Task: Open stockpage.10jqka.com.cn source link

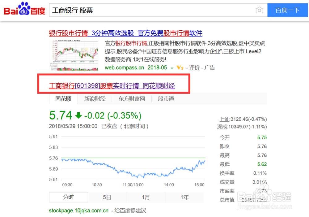Action: pyautogui.click(x=78, y=211)
